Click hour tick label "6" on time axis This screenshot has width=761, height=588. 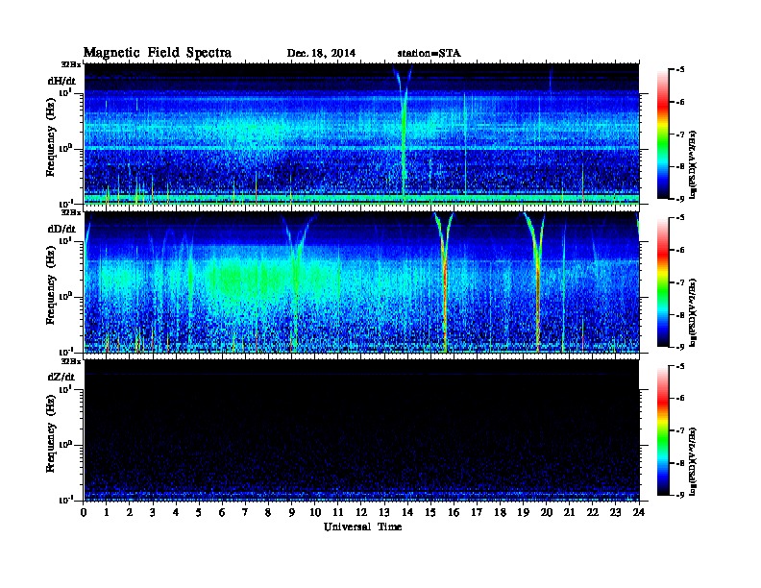point(222,512)
